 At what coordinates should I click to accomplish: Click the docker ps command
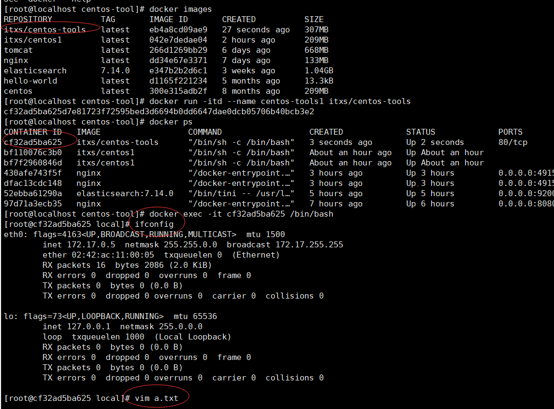(171, 122)
